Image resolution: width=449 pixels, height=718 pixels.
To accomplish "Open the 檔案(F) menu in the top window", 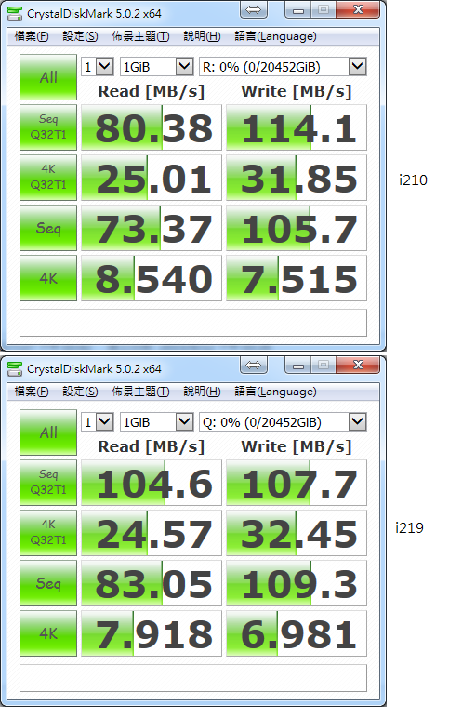I will click(x=31, y=36).
